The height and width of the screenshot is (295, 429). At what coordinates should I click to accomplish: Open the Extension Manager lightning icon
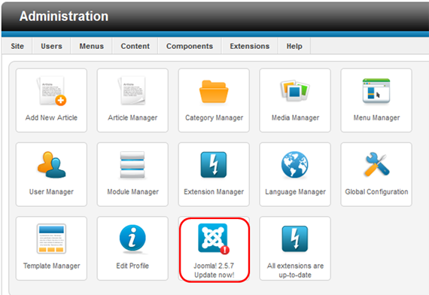coord(214,165)
